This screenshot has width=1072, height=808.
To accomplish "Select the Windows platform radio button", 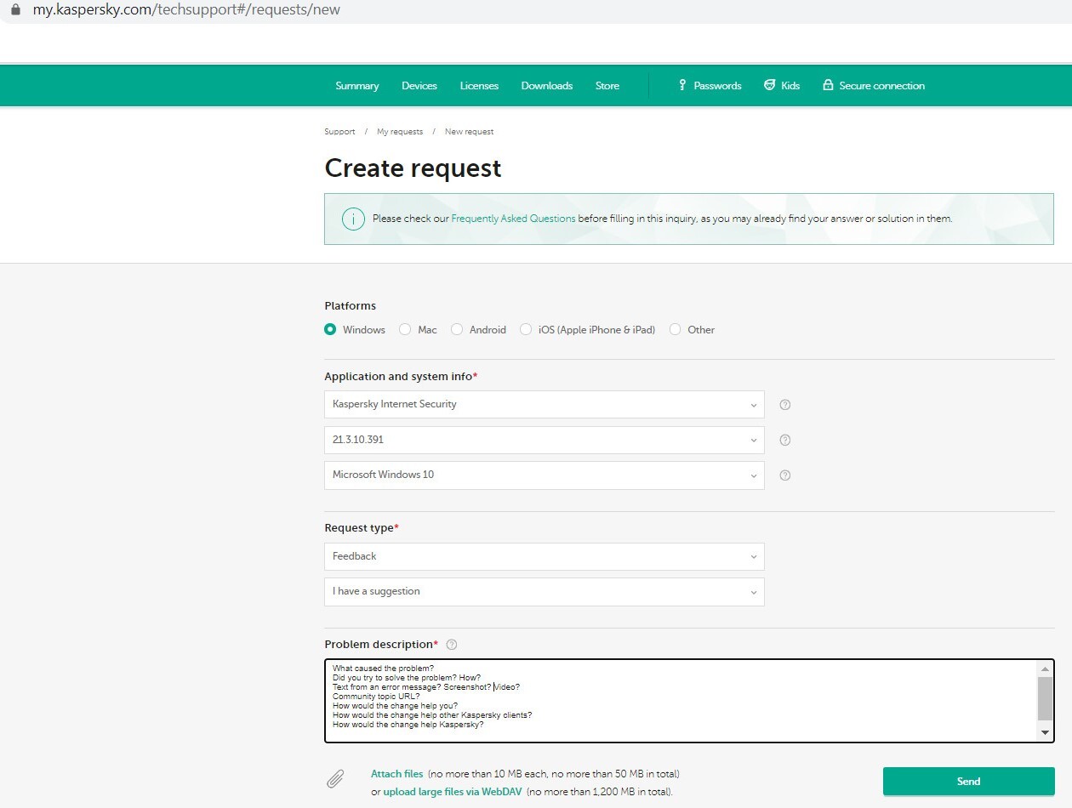I will (x=330, y=330).
